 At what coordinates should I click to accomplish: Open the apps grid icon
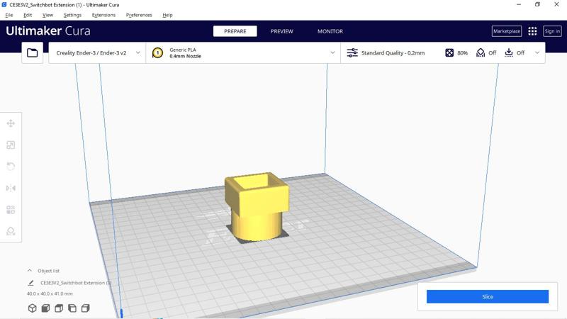(532, 31)
